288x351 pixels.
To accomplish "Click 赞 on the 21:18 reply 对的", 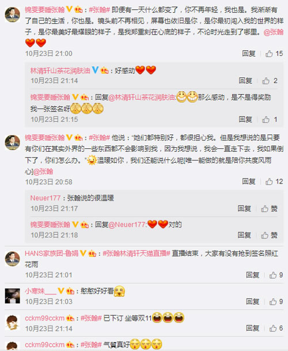I will pyautogui.click(x=269, y=235).
